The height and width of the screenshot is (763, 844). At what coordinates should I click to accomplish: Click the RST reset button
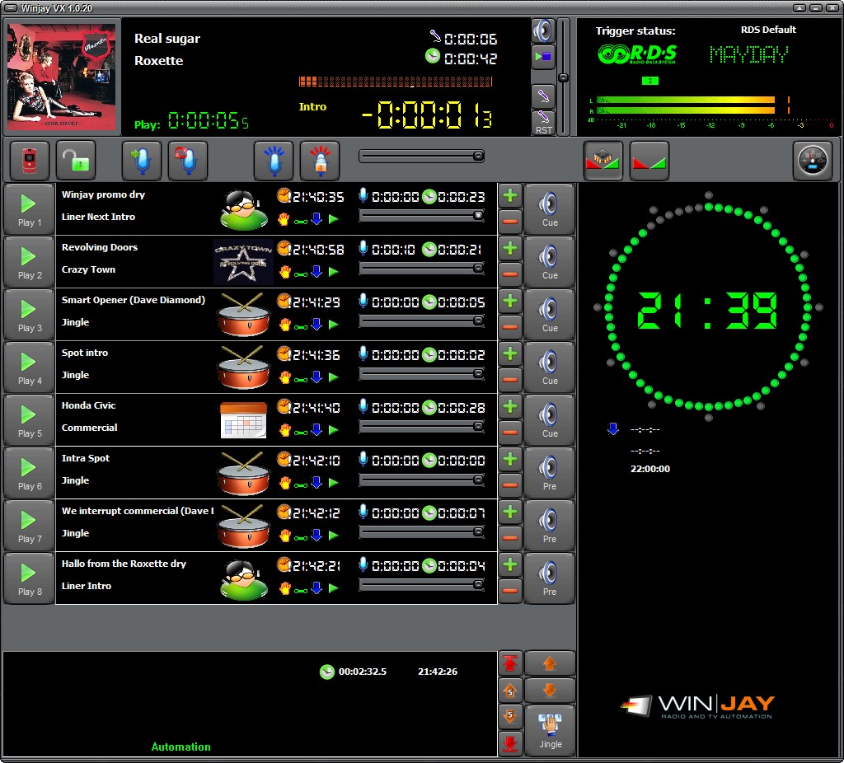click(x=543, y=124)
